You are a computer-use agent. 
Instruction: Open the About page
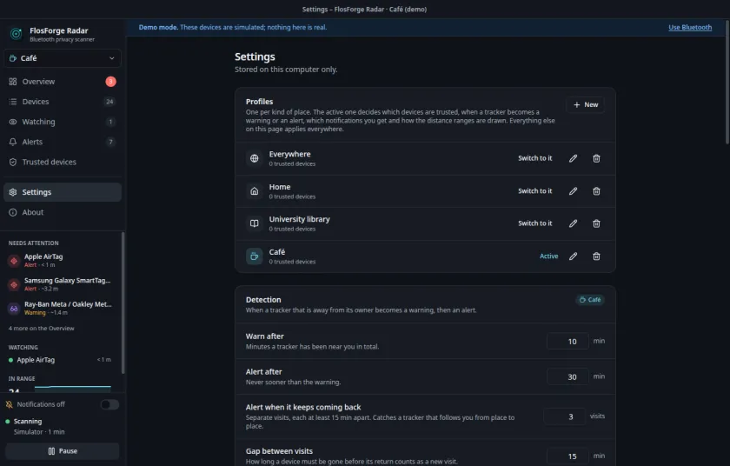coord(63,212)
